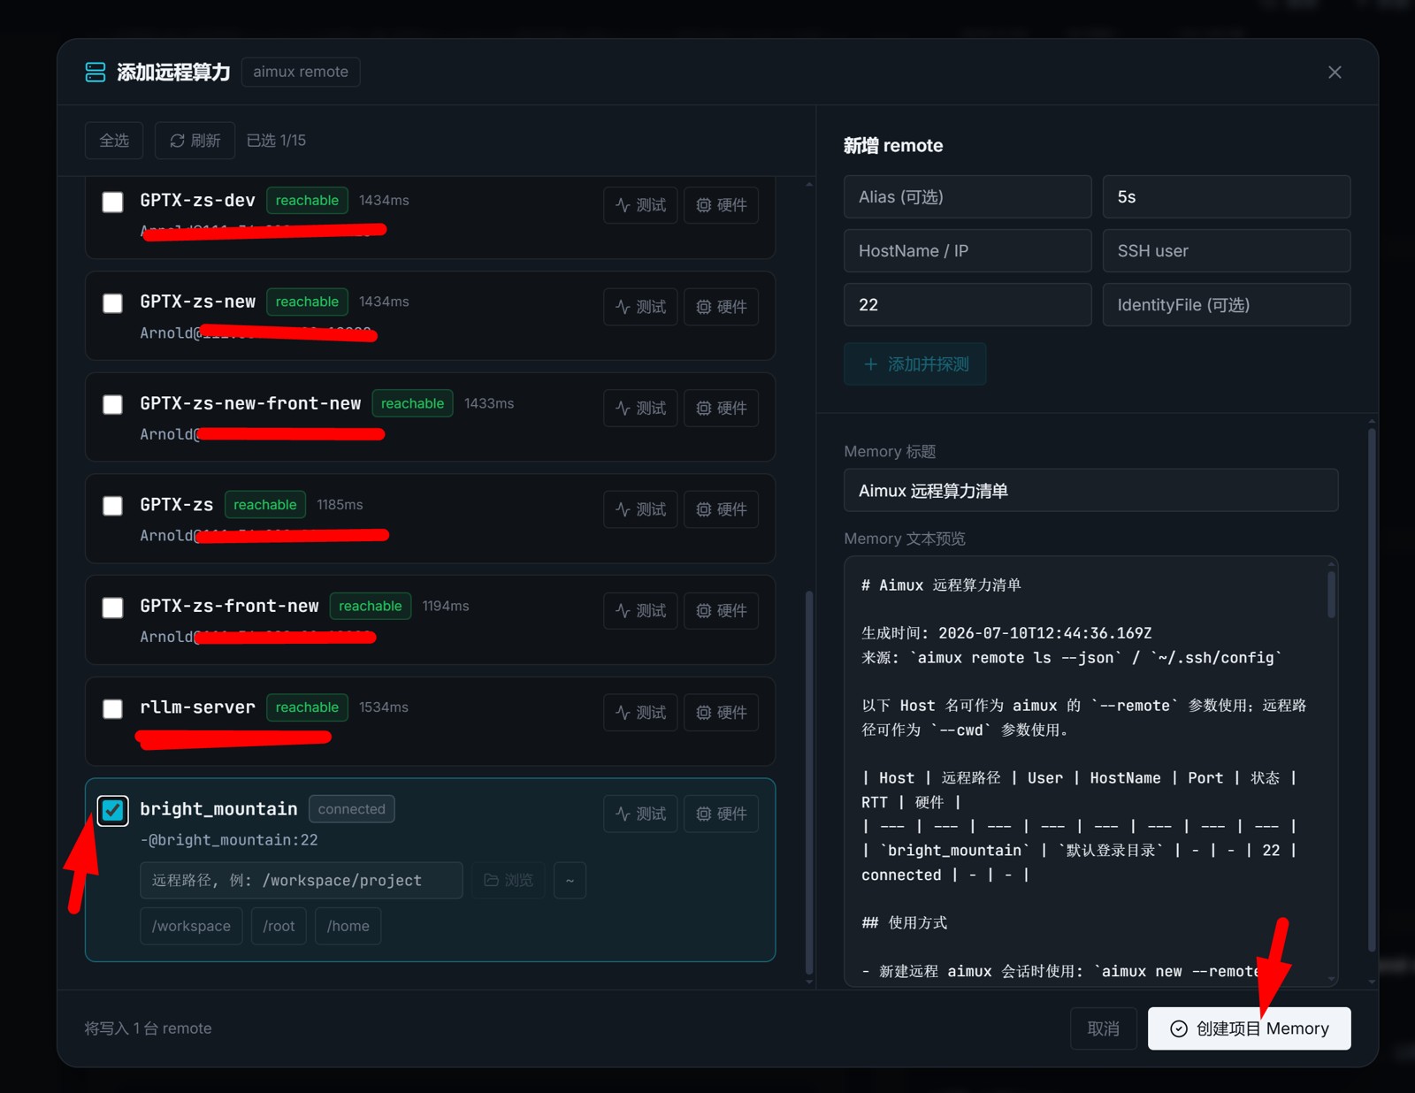
Task: Open 硬件 info for GPTX-zs-front-new
Action: click(721, 610)
